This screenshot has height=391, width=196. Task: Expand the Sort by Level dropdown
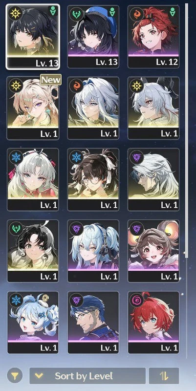pos(87,375)
